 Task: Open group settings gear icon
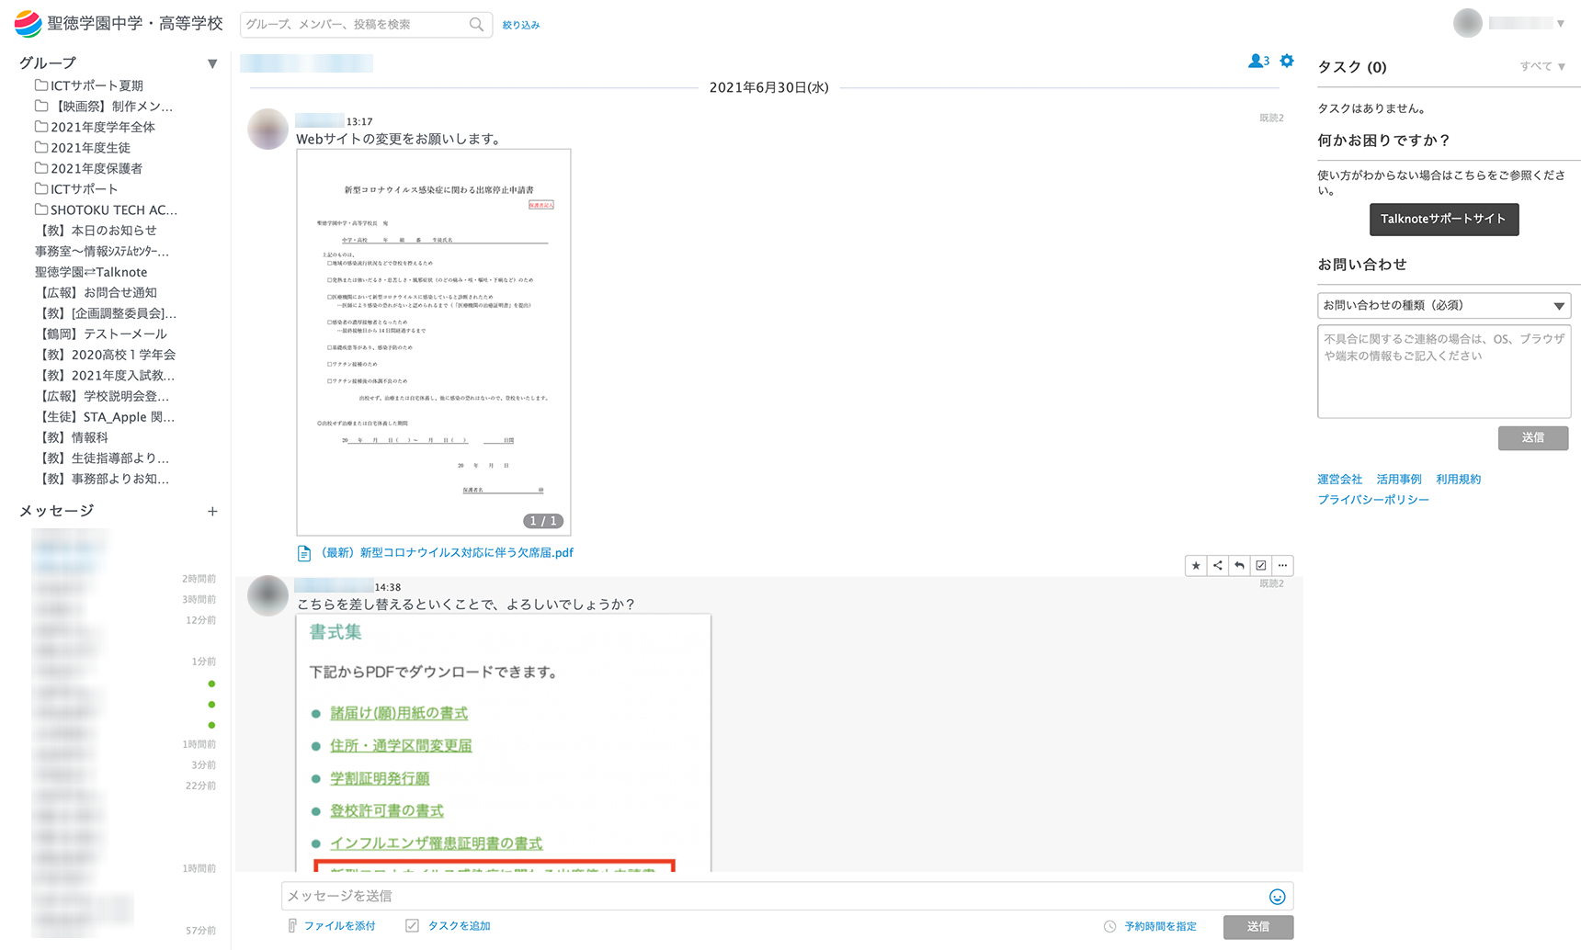[1287, 61]
